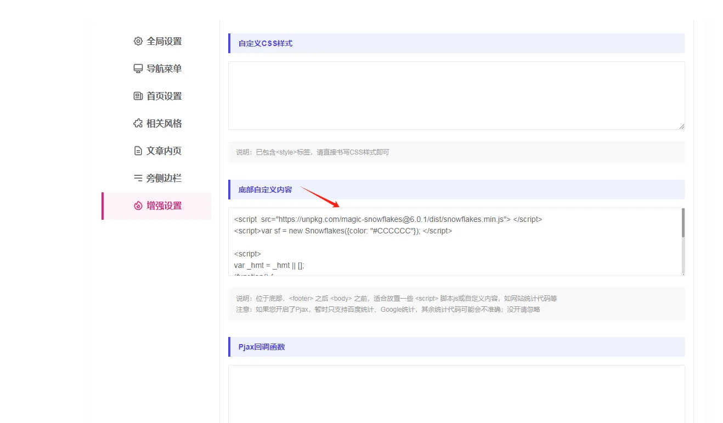Click the lines icon beside 旁侧边栏

point(138,178)
